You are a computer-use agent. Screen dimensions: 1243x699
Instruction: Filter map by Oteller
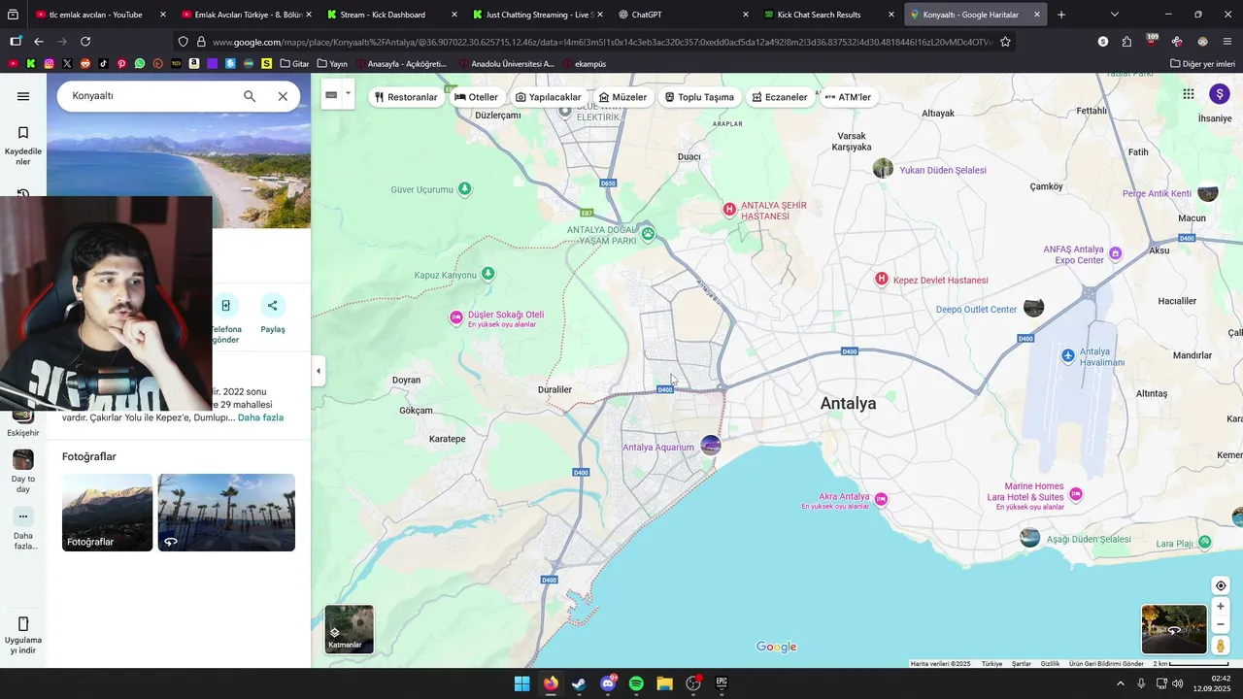(x=476, y=97)
